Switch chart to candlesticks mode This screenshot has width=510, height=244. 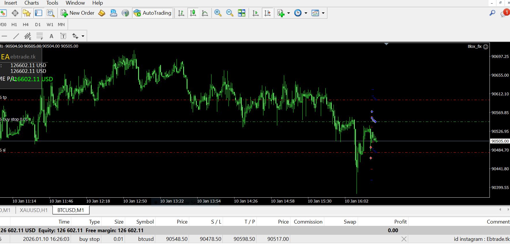coord(193,13)
